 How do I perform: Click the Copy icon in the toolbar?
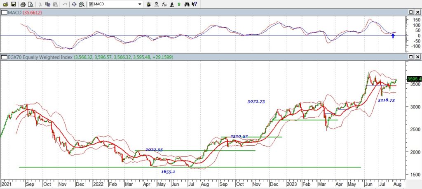point(48,4)
